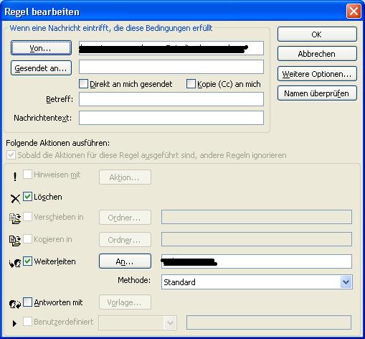Uncheck the Löschen checkbox
This screenshot has height=339, width=365.
click(x=27, y=197)
